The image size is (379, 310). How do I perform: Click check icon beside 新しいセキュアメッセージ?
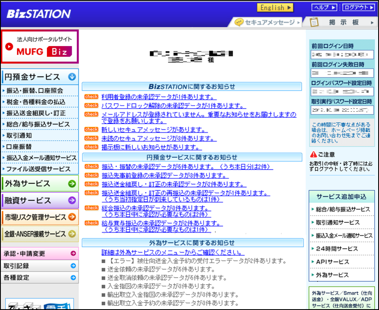[91, 129]
